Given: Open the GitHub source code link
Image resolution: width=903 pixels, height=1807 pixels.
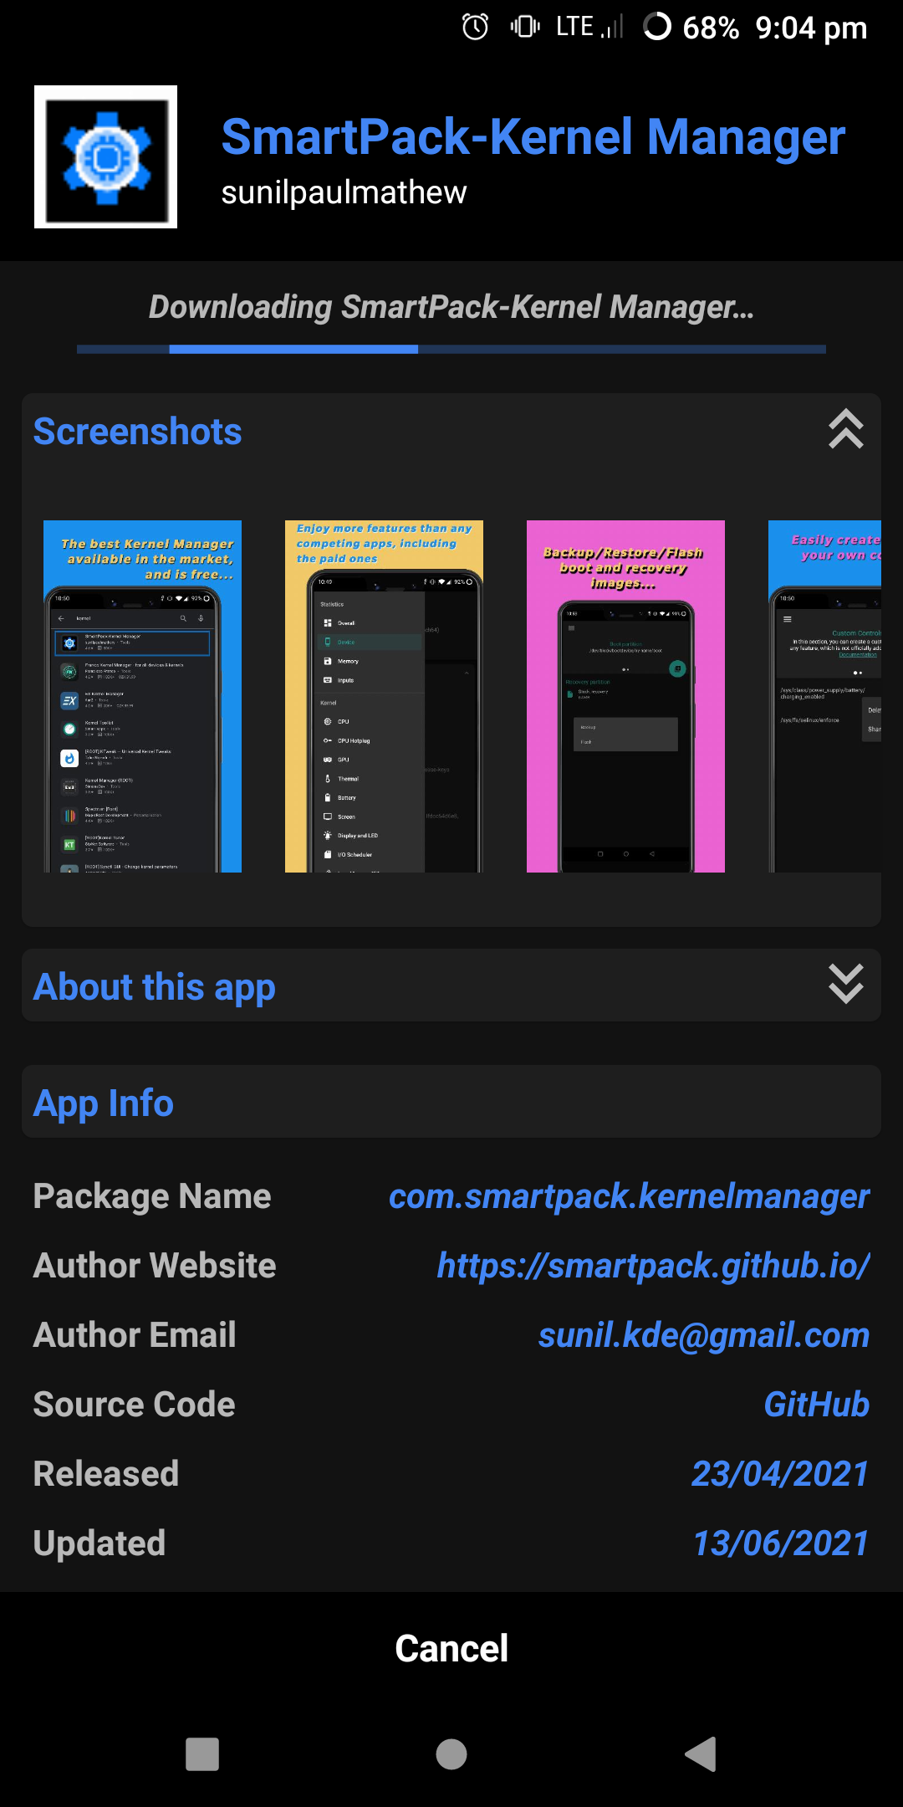Looking at the screenshot, I should tap(816, 1405).
